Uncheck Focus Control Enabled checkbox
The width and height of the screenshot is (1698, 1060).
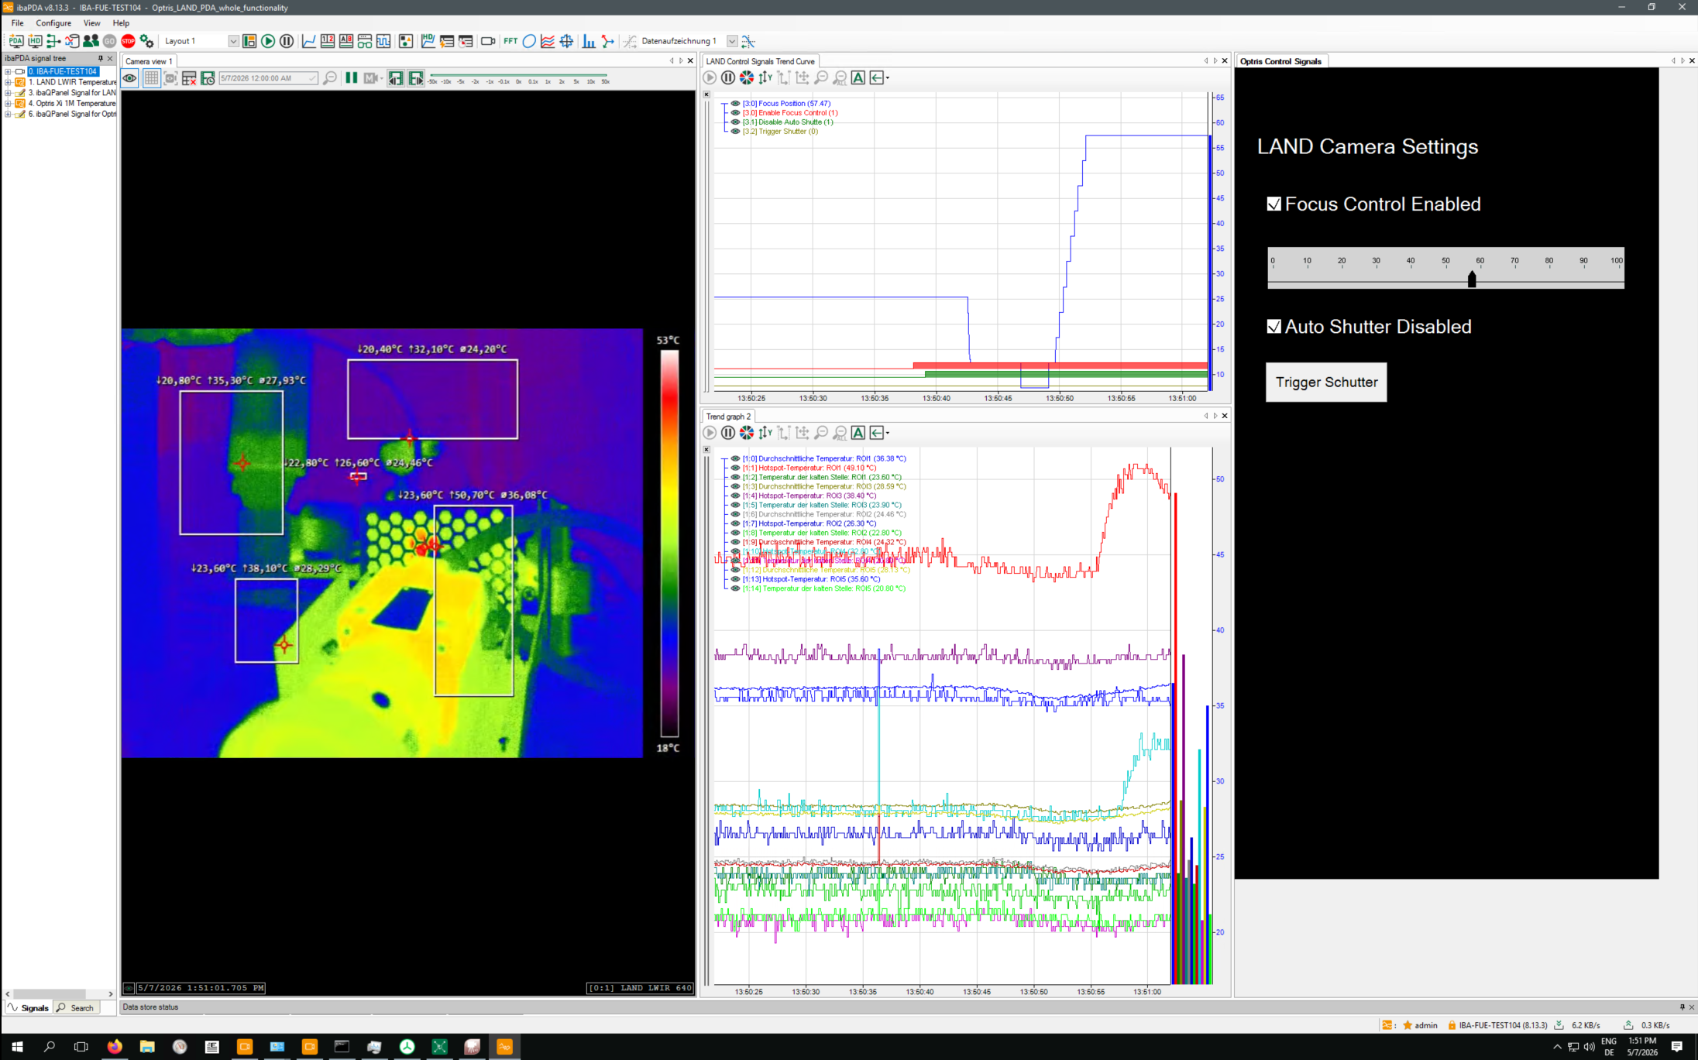click(1273, 204)
